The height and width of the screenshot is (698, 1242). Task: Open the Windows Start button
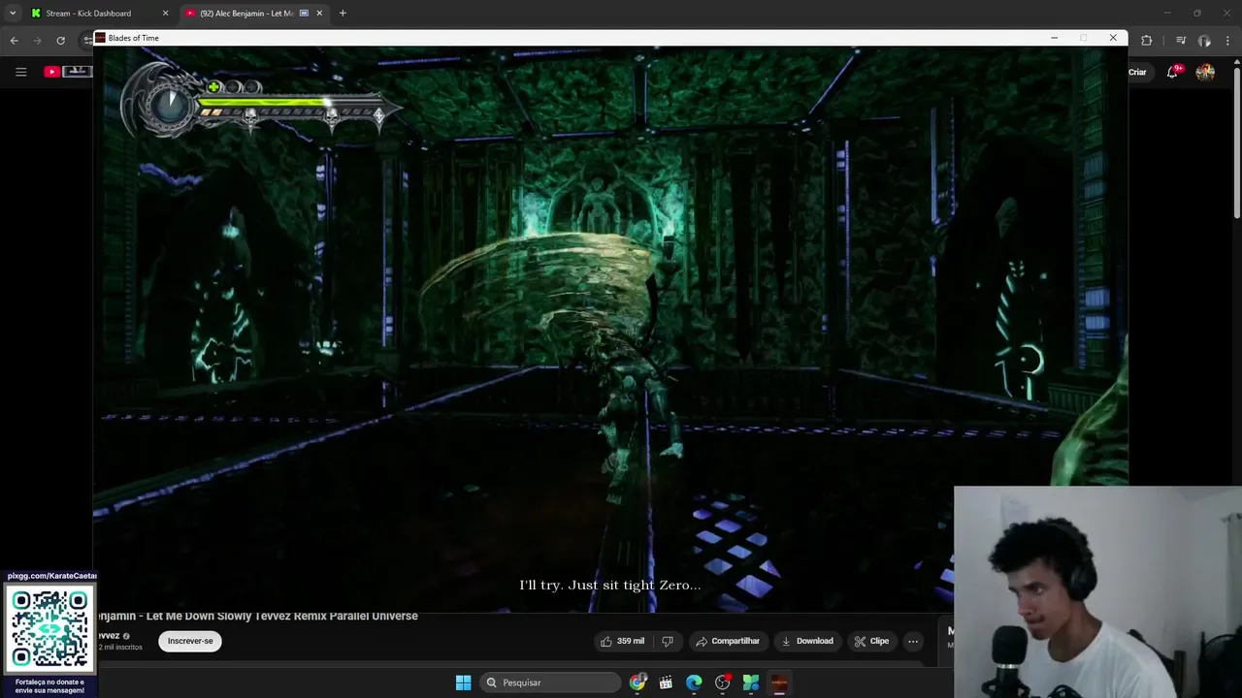pyautogui.click(x=464, y=682)
